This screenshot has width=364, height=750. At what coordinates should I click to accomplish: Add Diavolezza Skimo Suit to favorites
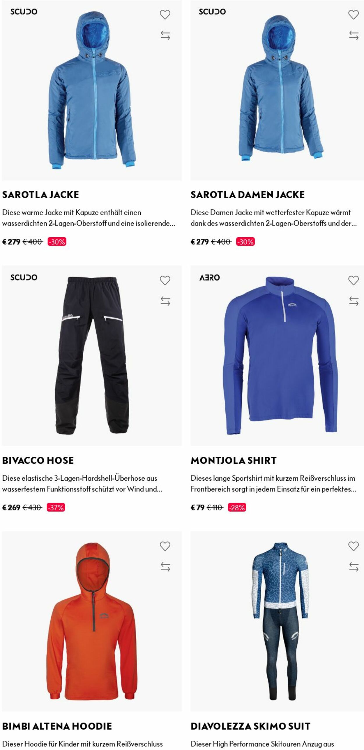[x=354, y=546]
